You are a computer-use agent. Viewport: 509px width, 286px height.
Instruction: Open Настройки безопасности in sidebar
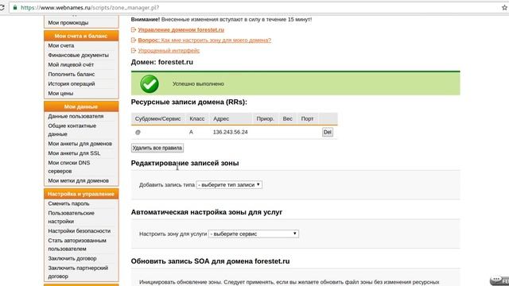[x=80, y=231]
